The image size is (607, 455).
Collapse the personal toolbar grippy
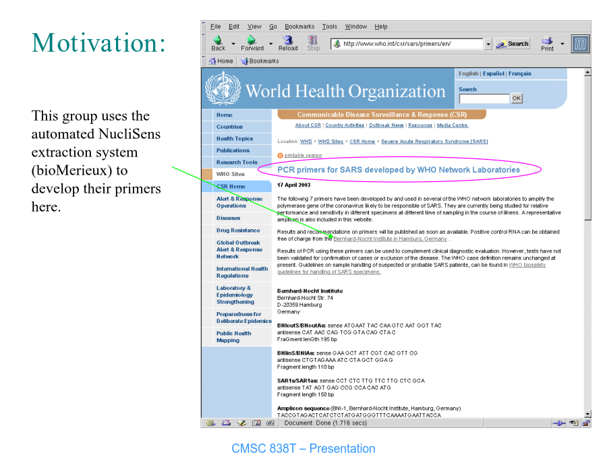click(x=204, y=61)
